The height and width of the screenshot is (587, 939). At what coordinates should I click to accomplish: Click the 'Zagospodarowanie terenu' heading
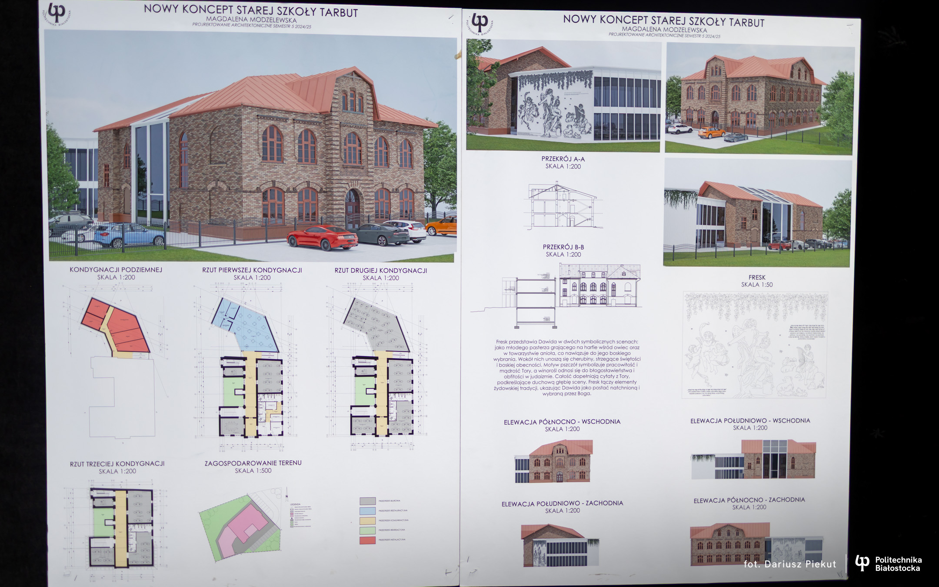(x=253, y=463)
